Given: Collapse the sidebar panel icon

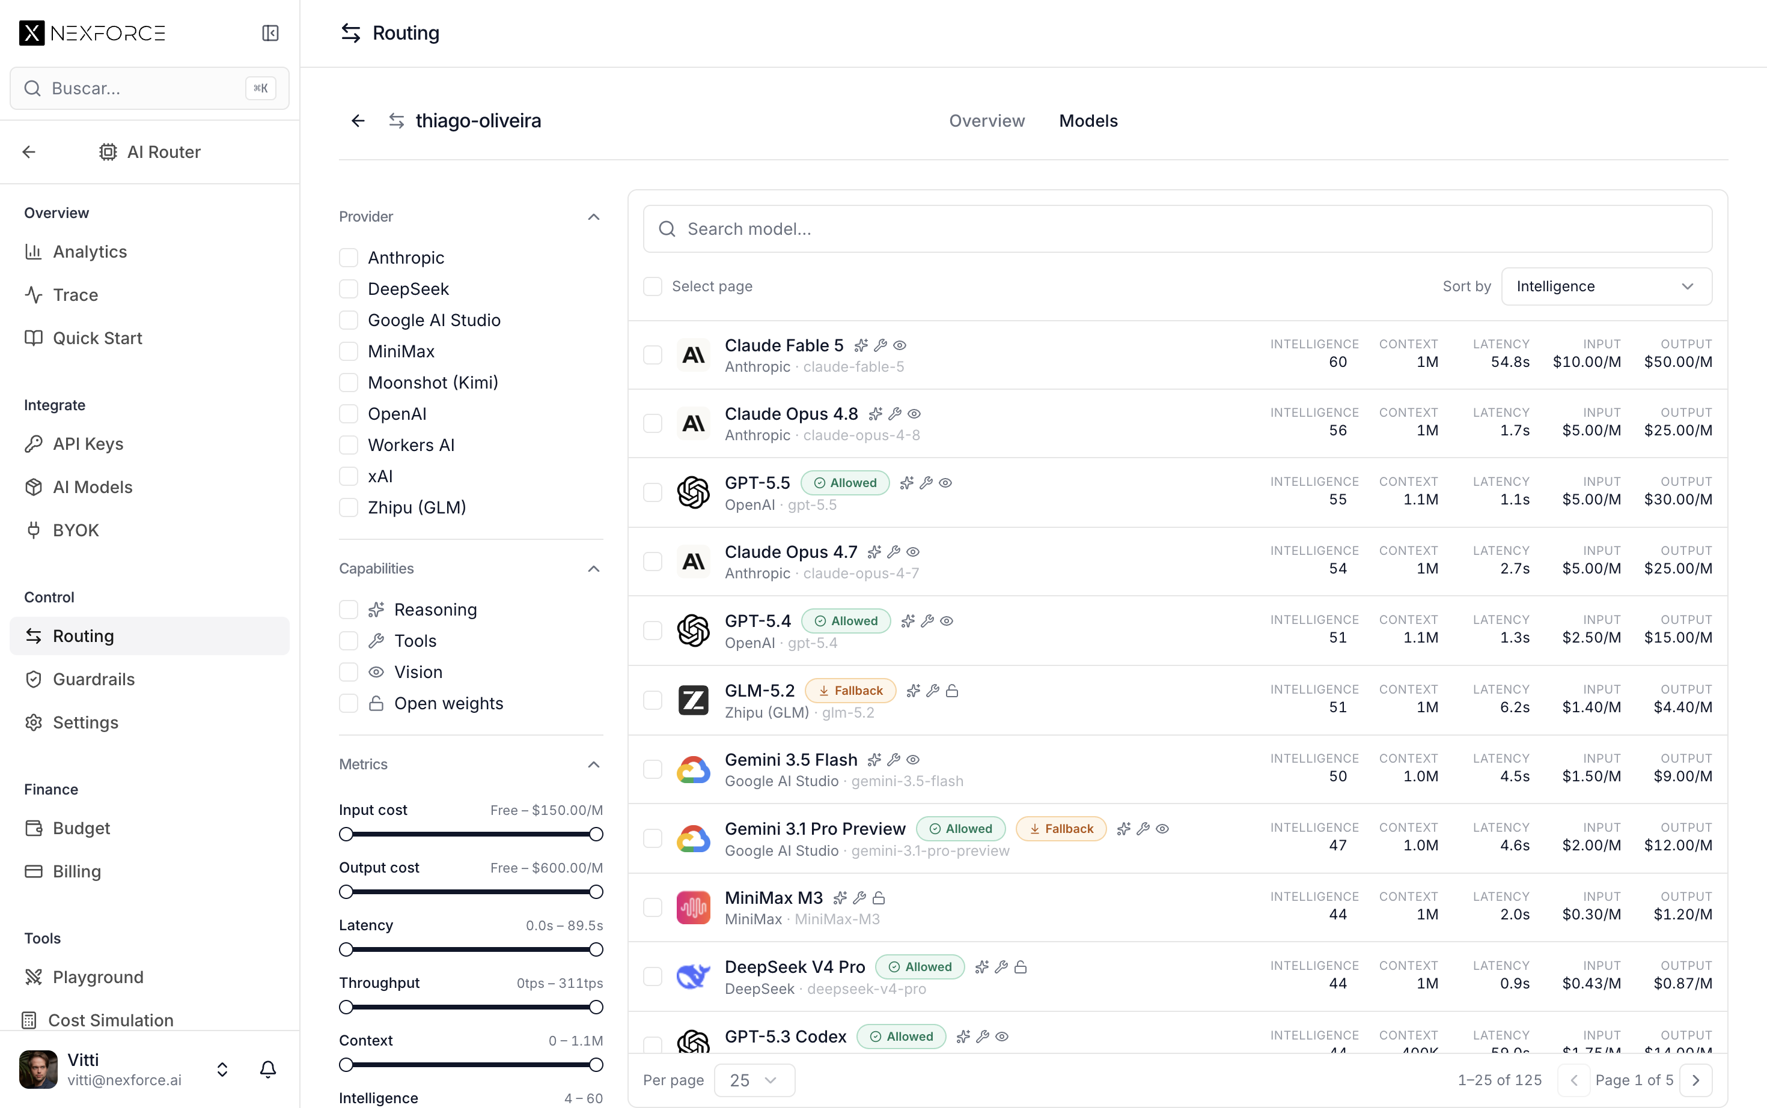Looking at the screenshot, I should [x=270, y=33].
